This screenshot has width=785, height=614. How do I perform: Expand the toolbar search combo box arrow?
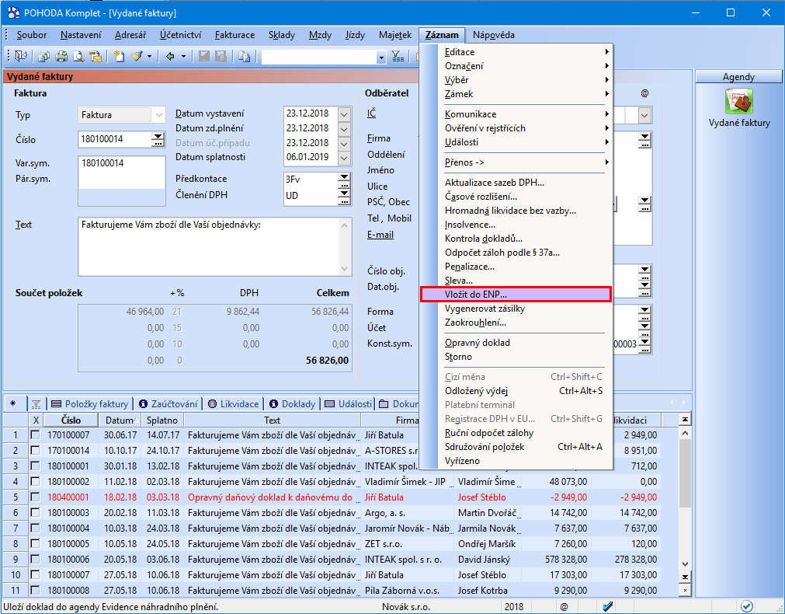coord(380,56)
